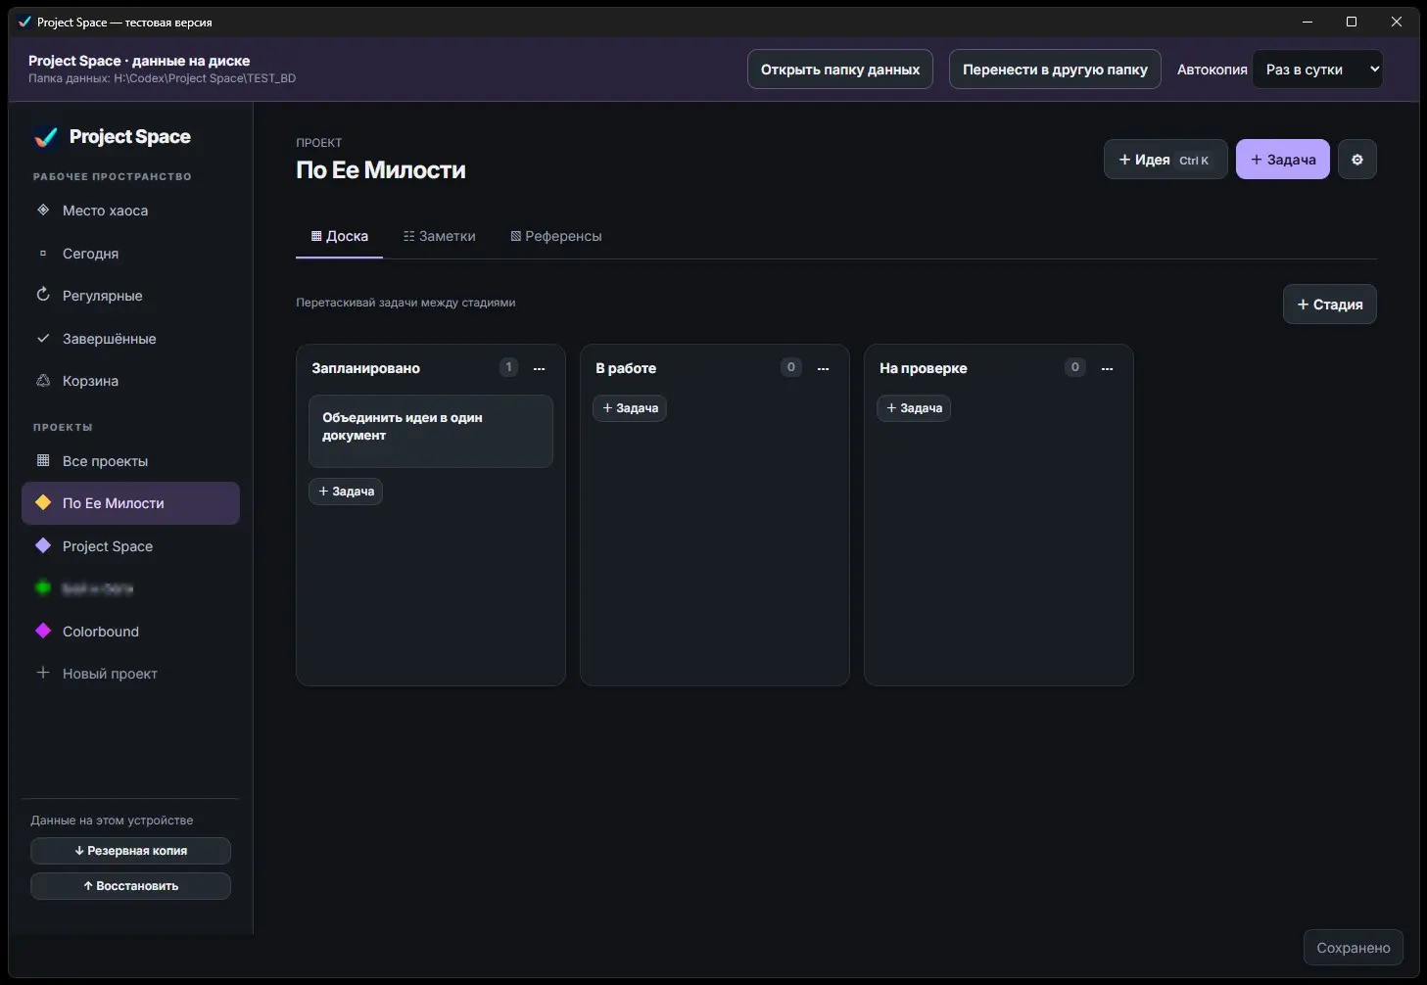Open the Корзина trash
This screenshot has width=1427, height=985.
click(130, 381)
